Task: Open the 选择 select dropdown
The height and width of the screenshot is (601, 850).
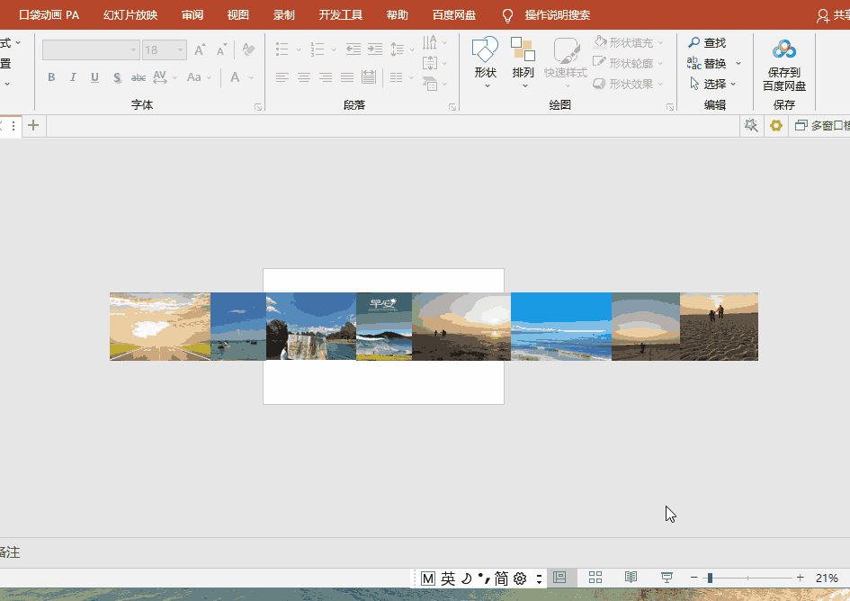Action: click(712, 84)
